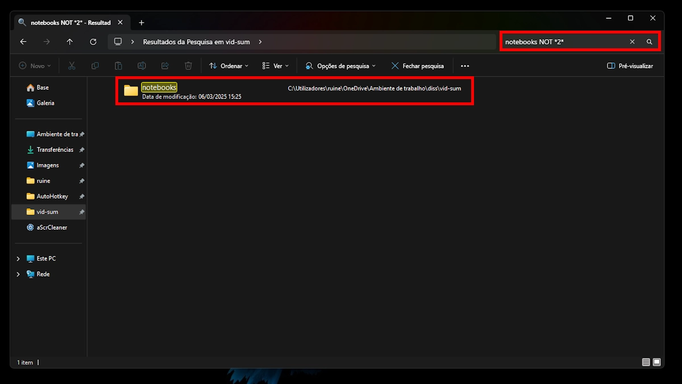Open the Ordenar sort dropdown
The height and width of the screenshot is (384, 682).
228,66
